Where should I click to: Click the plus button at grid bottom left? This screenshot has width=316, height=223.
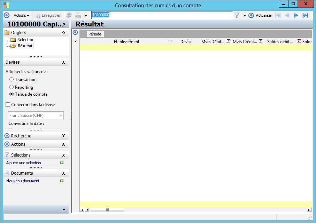[x=82, y=210]
